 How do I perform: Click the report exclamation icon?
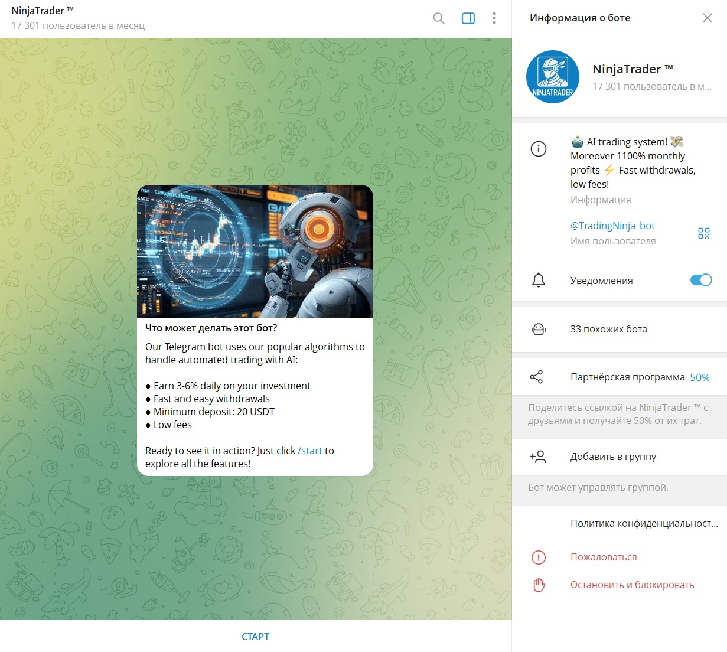[x=539, y=557]
